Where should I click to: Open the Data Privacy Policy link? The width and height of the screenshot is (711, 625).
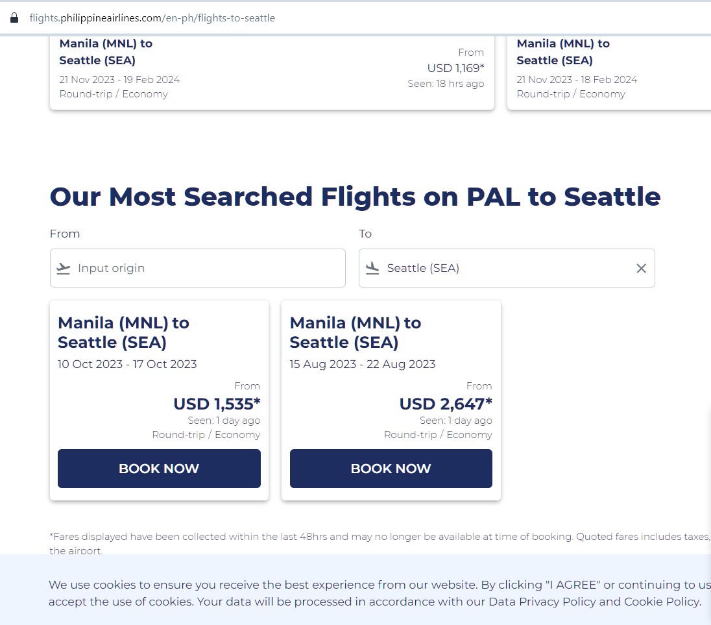click(542, 601)
